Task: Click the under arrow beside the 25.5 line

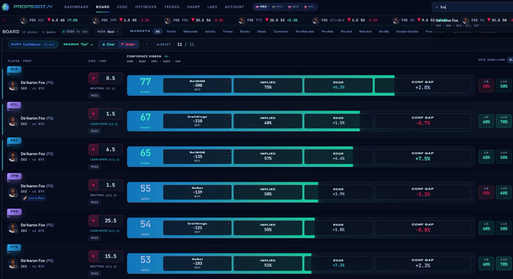Action: tap(94, 221)
